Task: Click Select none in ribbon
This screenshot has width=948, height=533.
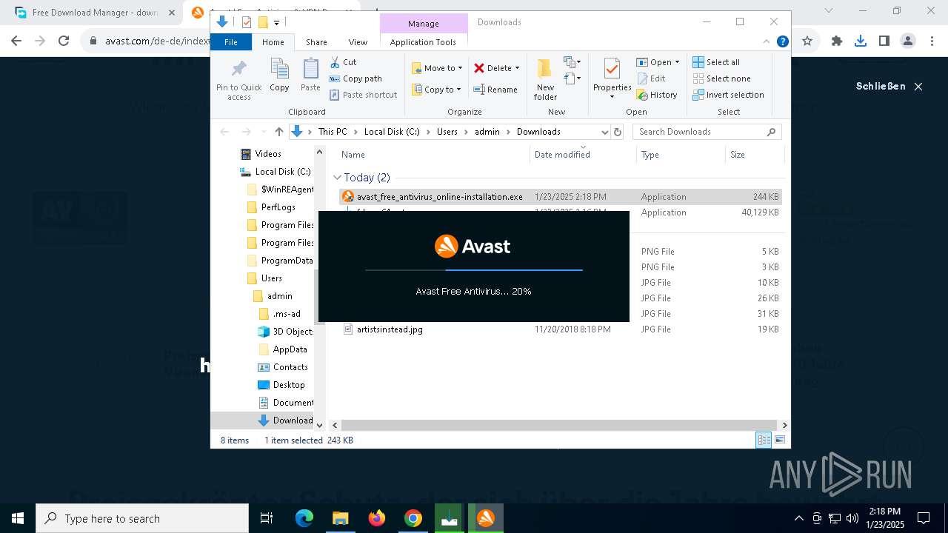Action: (721, 78)
